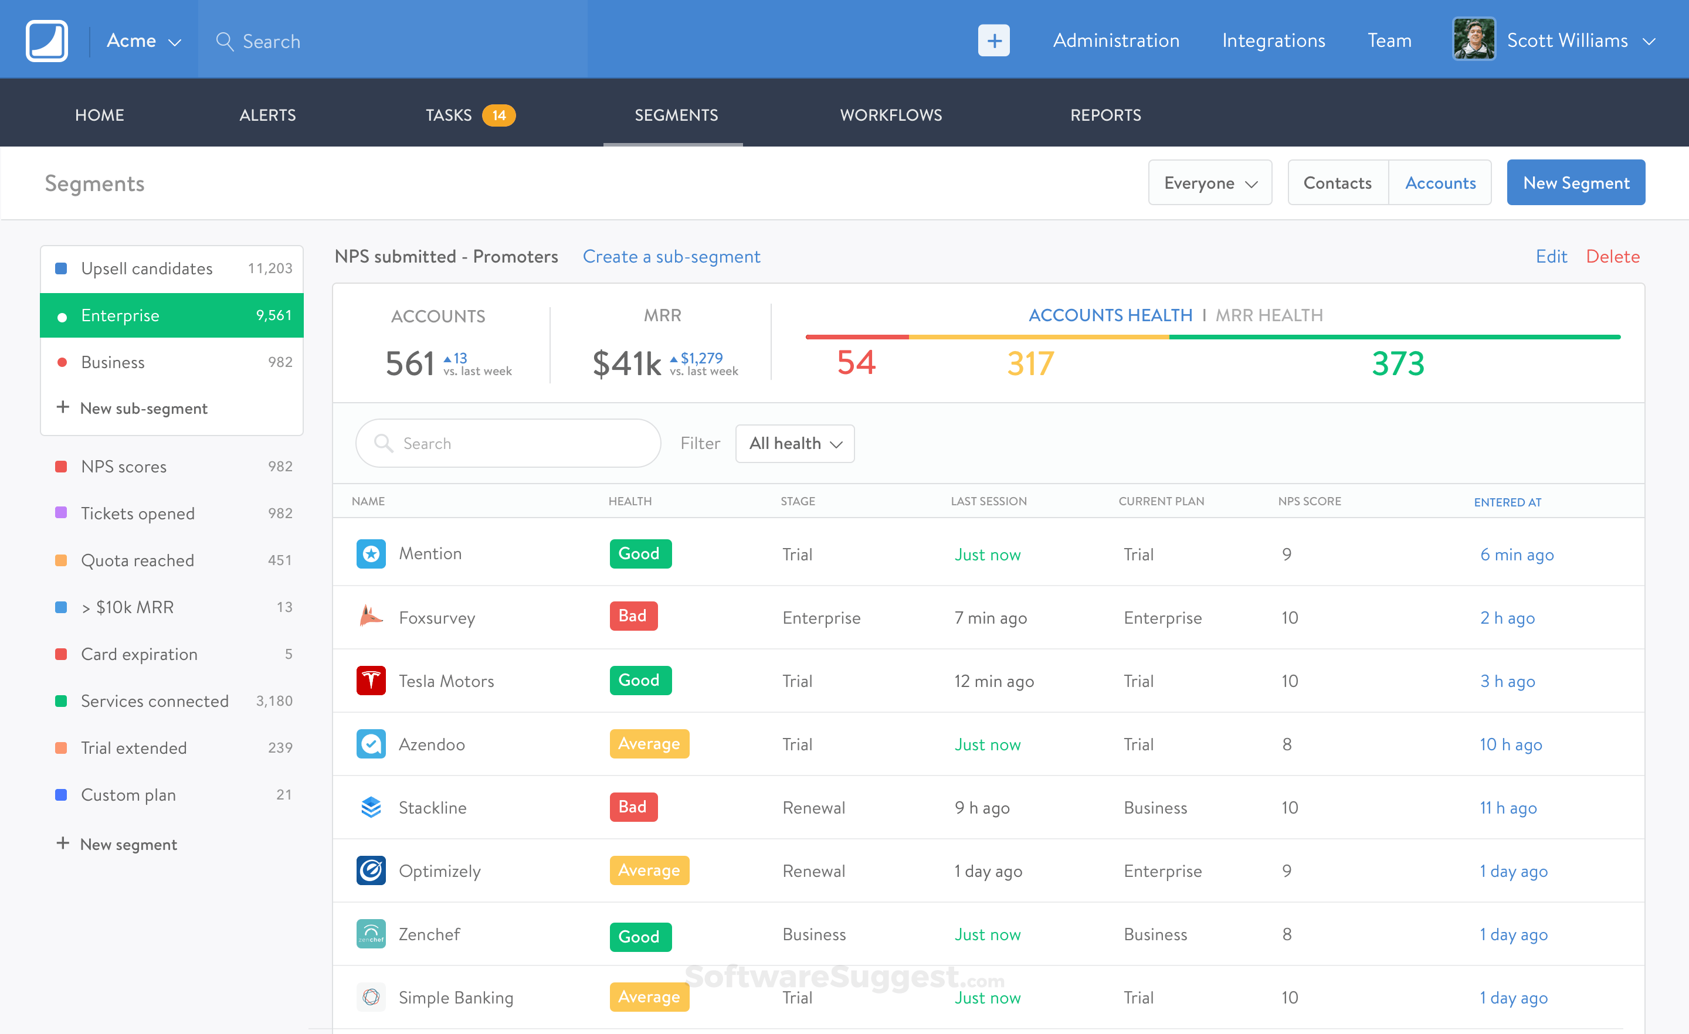Go to the Workflows tab
Screen dimensions: 1689x1034
pos(890,115)
